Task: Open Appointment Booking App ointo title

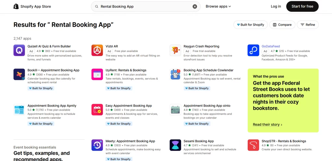Action: tap(207, 106)
